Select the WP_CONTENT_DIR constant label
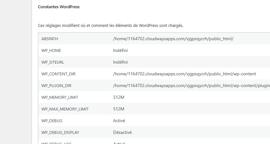 [x=58, y=74]
